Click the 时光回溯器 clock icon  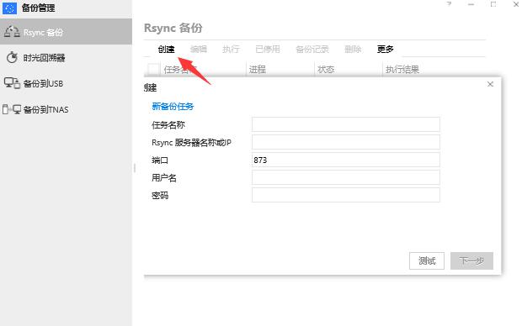13,57
